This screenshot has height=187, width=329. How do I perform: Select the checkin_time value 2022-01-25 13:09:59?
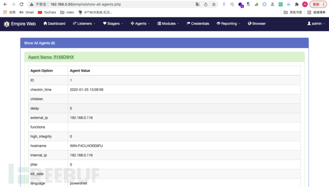[x=86, y=90]
